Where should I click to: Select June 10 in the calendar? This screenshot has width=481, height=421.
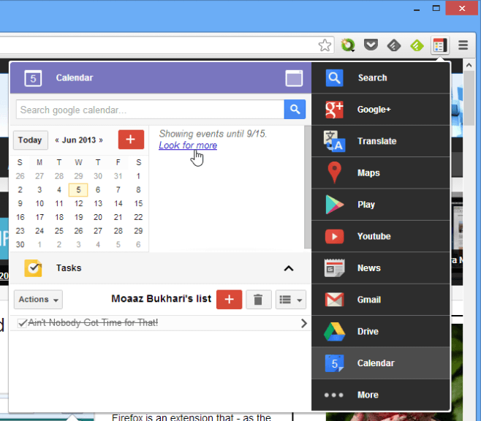(39, 203)
